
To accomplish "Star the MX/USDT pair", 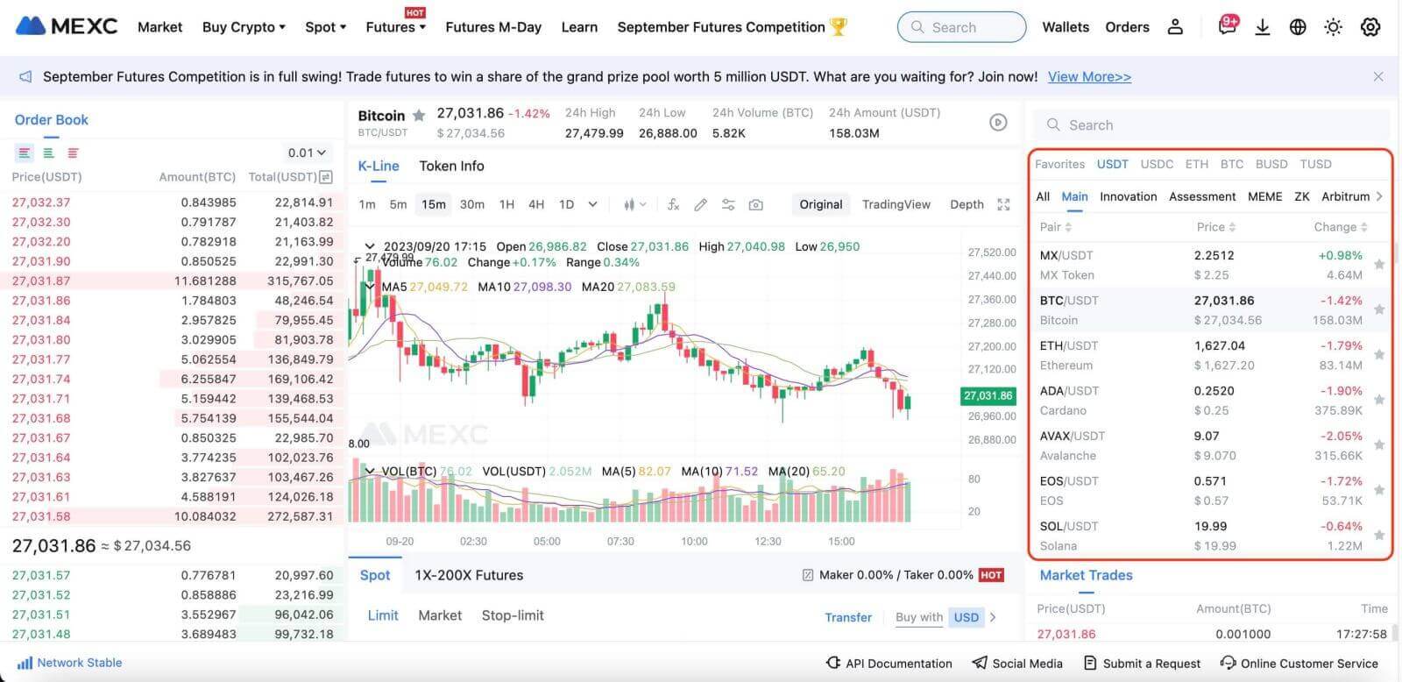I will [1379, 264].
